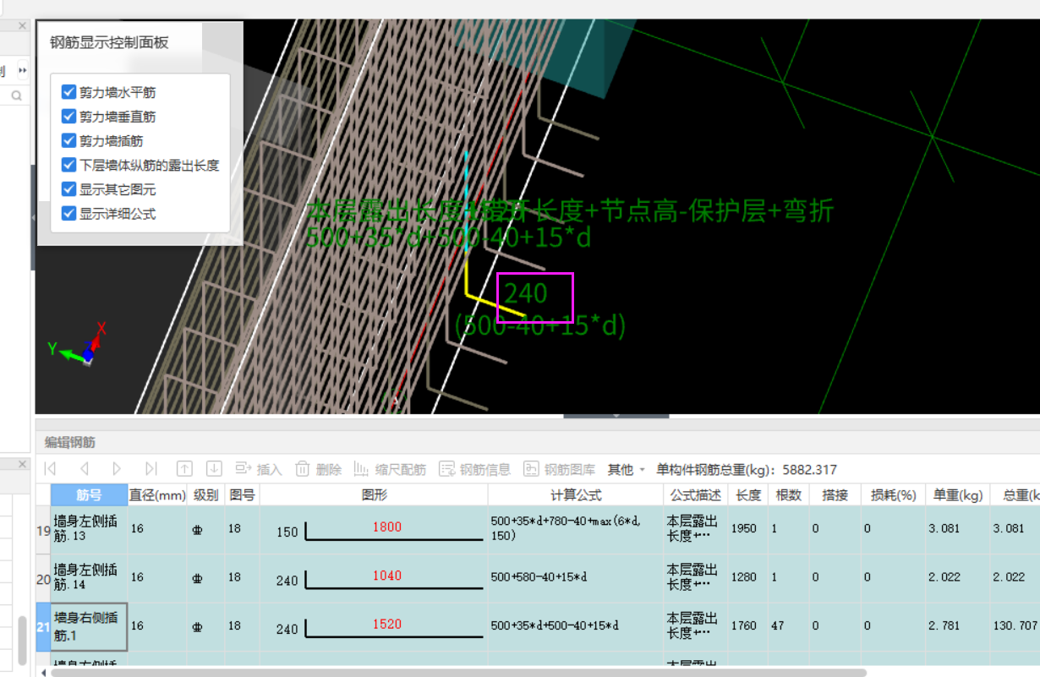Click formula cell in row 19

[576, 530]
